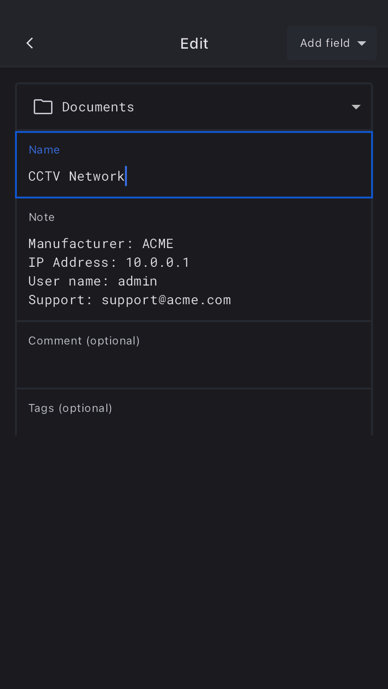The width and height of the screenshot is (388, 689).
Task: Click the Edit page title
Action: point(194,44)
